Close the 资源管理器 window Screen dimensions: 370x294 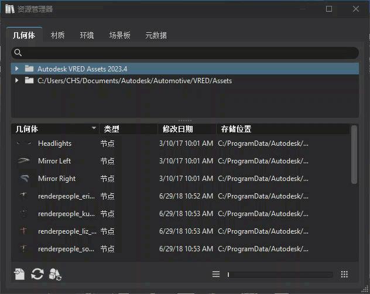point(356,9)
